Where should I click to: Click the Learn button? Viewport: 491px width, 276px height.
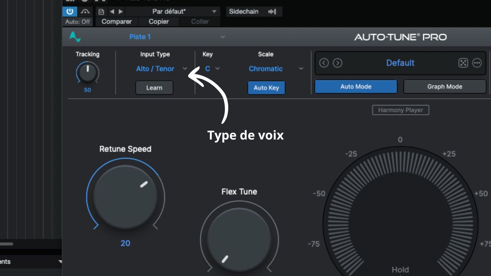tap(154, 88)
